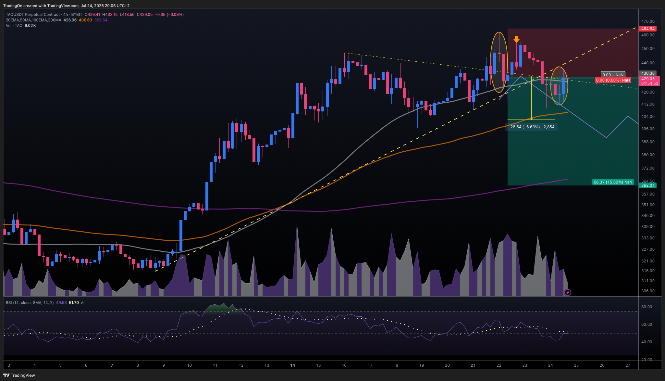Click date 14 on the time axis

(x=292, y=365)
